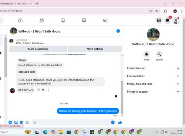Open the browser Extensions puzzle icon
Viewport: 185px width, 136px height.
coord(165,11)
